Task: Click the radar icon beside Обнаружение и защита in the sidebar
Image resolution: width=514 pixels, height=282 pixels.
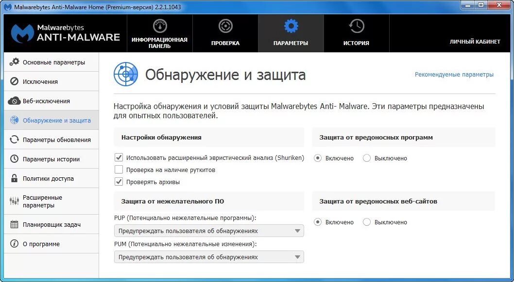Action: [x=14, y=120]
